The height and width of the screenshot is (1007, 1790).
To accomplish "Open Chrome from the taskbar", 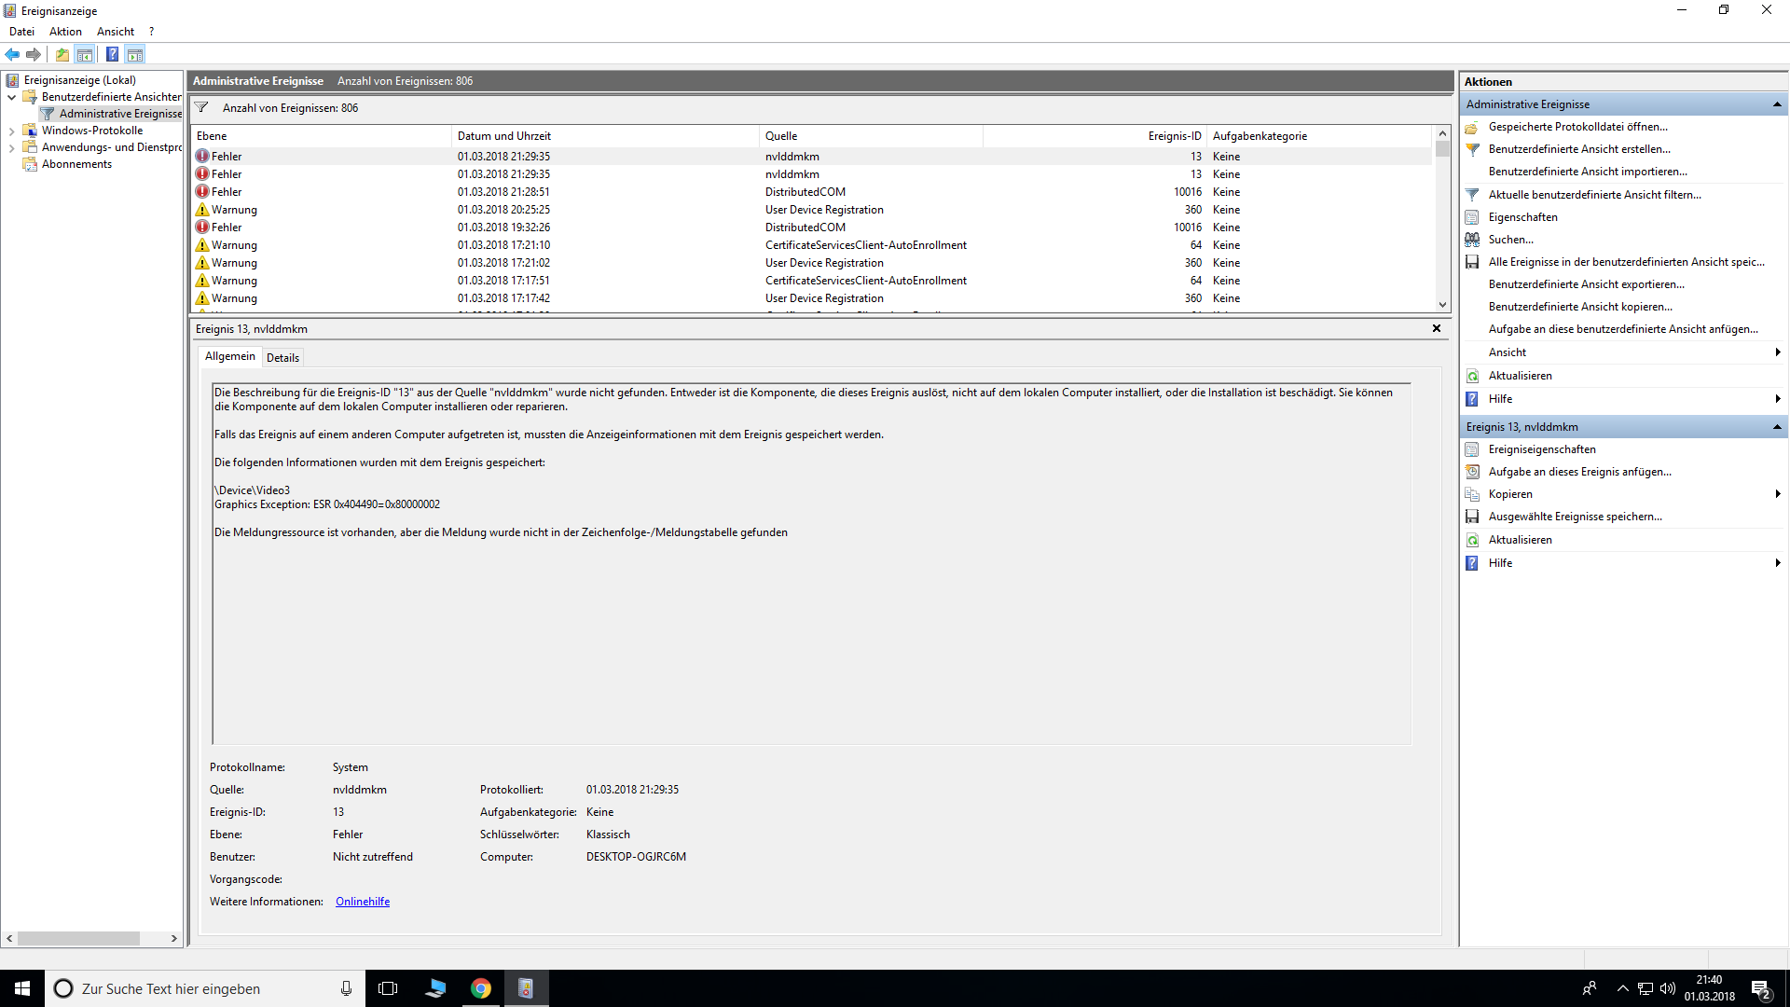I will (x=481, y=988).
